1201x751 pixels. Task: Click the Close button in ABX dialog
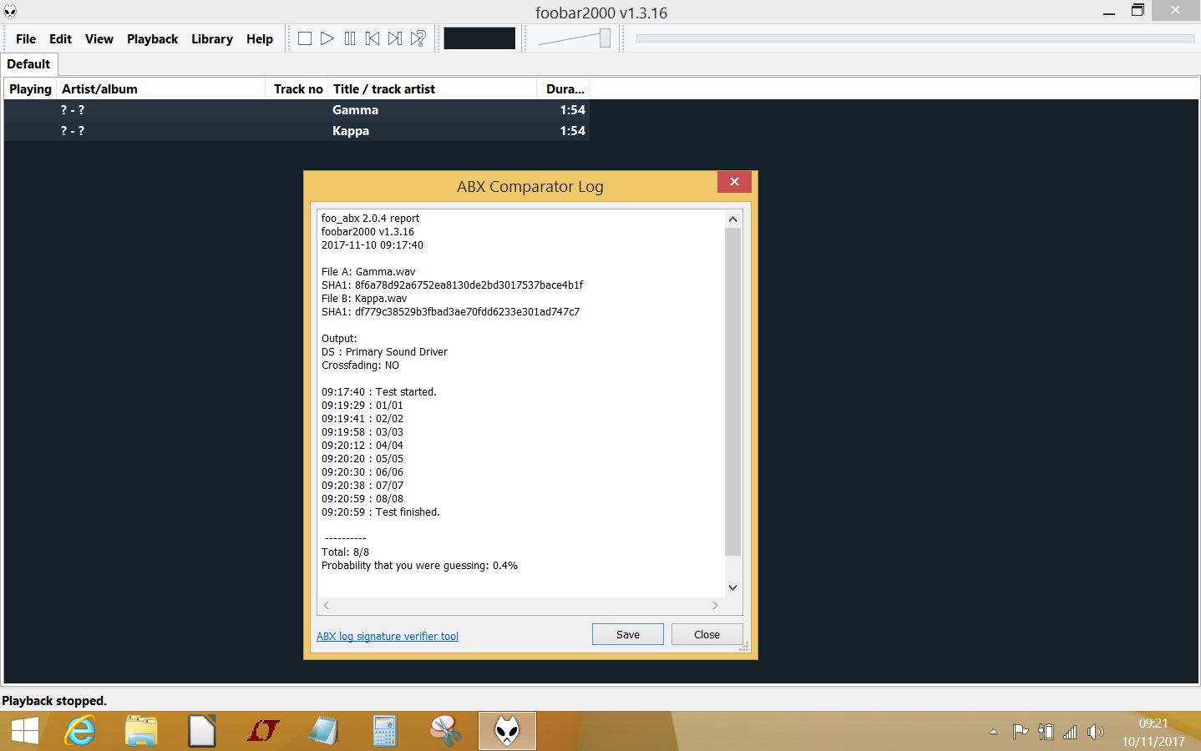(707, 634)
